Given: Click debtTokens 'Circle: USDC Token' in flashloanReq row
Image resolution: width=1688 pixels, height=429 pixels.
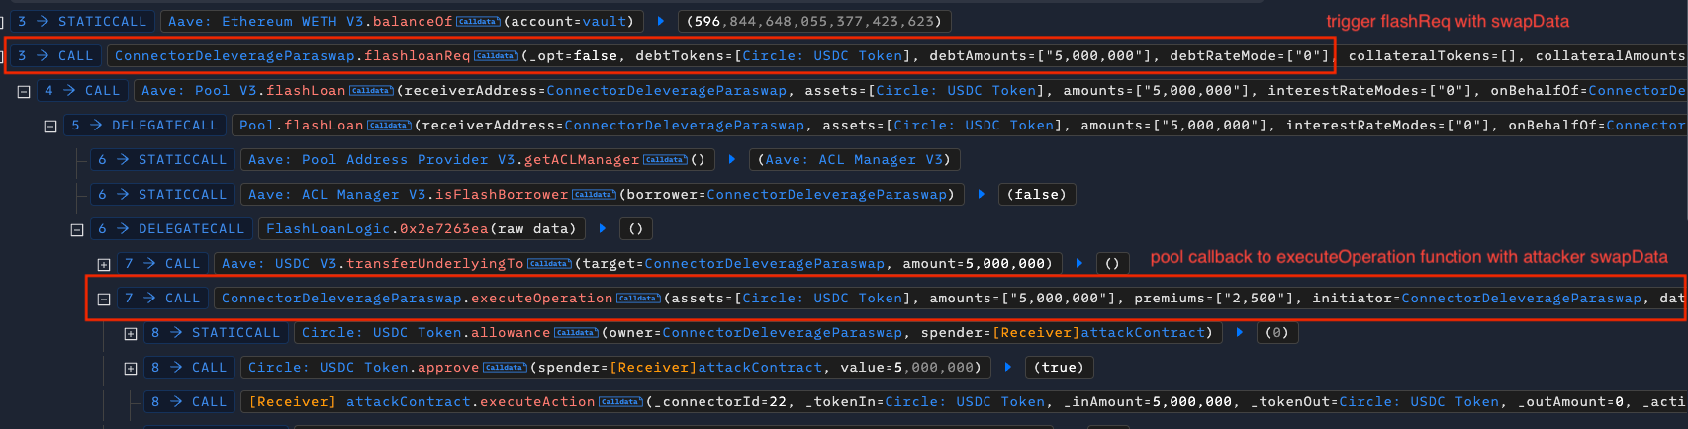Looking at the screenshot, I should 822,56.
